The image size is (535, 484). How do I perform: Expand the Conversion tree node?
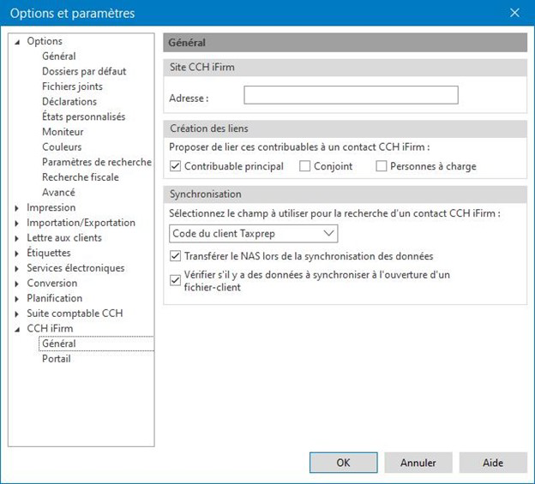coord(17,284)
